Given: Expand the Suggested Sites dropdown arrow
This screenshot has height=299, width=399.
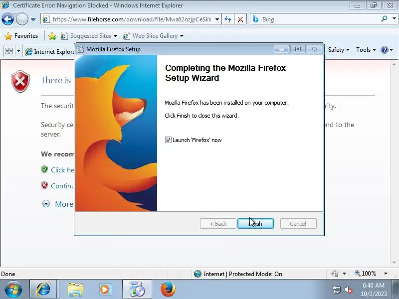Looking at the screenshot, I should [x=116, y=36].
